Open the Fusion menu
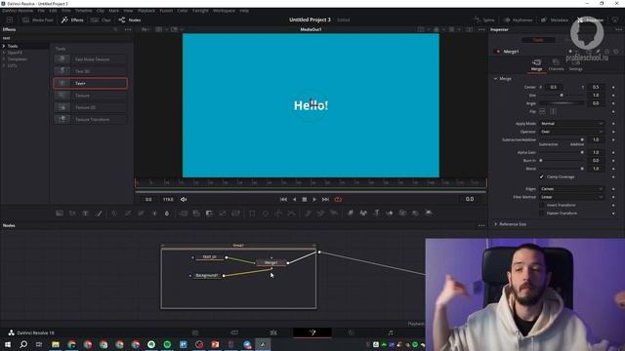 pos(166,11)
